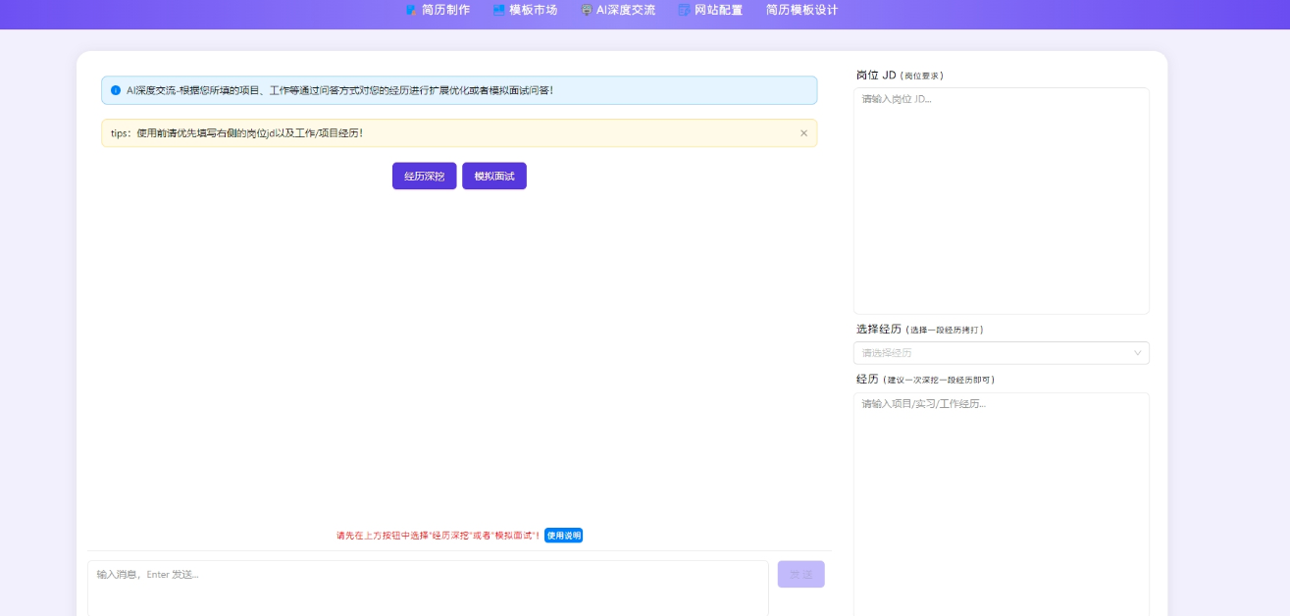Open the 使用说明 usage guide

click(x=564, y=535)
